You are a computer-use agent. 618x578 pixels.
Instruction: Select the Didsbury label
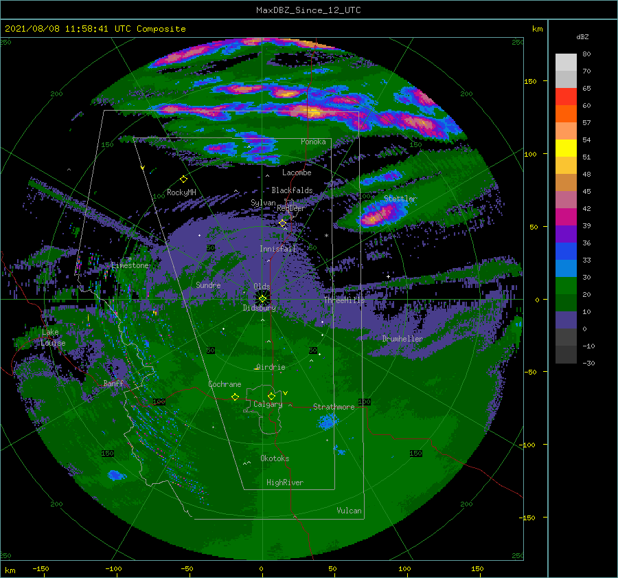260,308
